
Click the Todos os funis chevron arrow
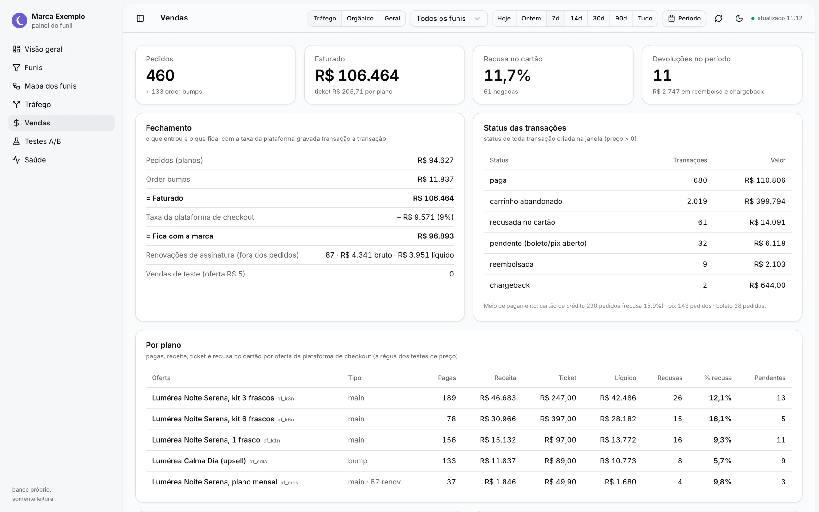click(x=477, y=18)
